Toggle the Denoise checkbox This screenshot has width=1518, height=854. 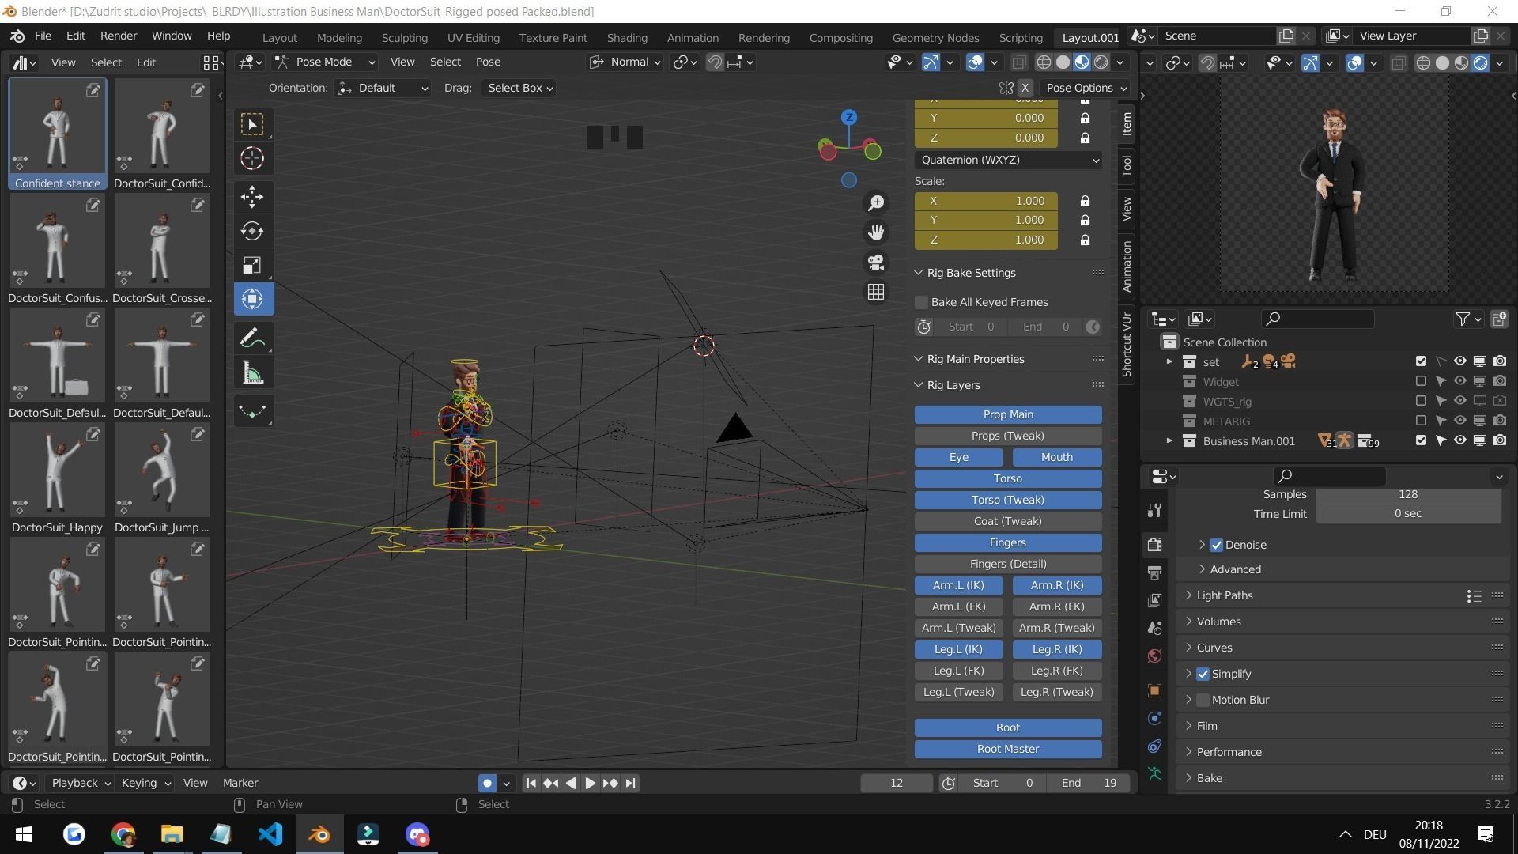pos(1216,545)
